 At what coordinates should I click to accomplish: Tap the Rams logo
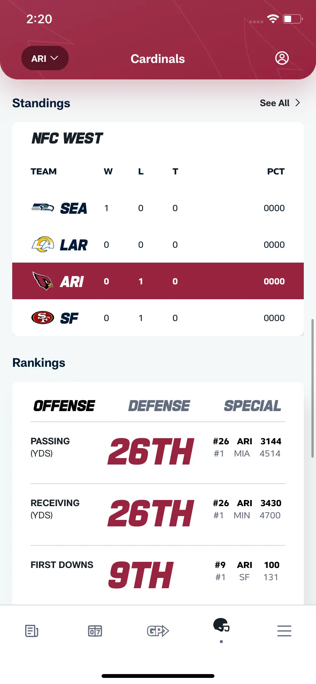click(x=43, y=244)
